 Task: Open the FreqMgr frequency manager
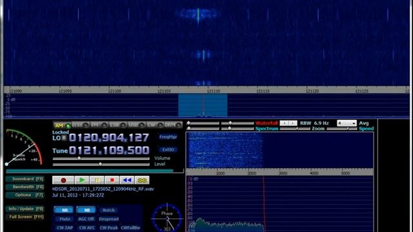[x=168, y=137]
